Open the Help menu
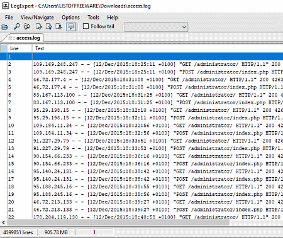Viewport: 283px width, 238px height. click(113, 18)
